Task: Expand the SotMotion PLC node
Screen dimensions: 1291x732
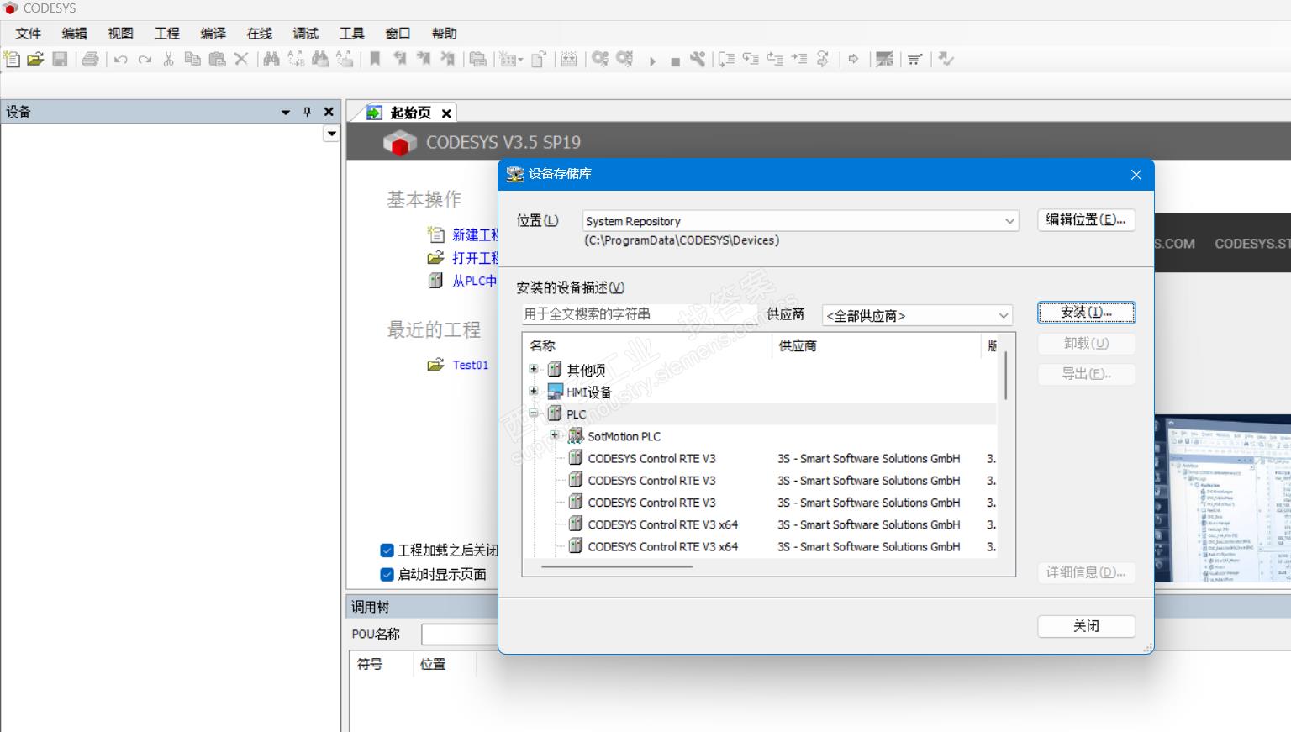Action: pyautogui.click(x=555, y=435)
